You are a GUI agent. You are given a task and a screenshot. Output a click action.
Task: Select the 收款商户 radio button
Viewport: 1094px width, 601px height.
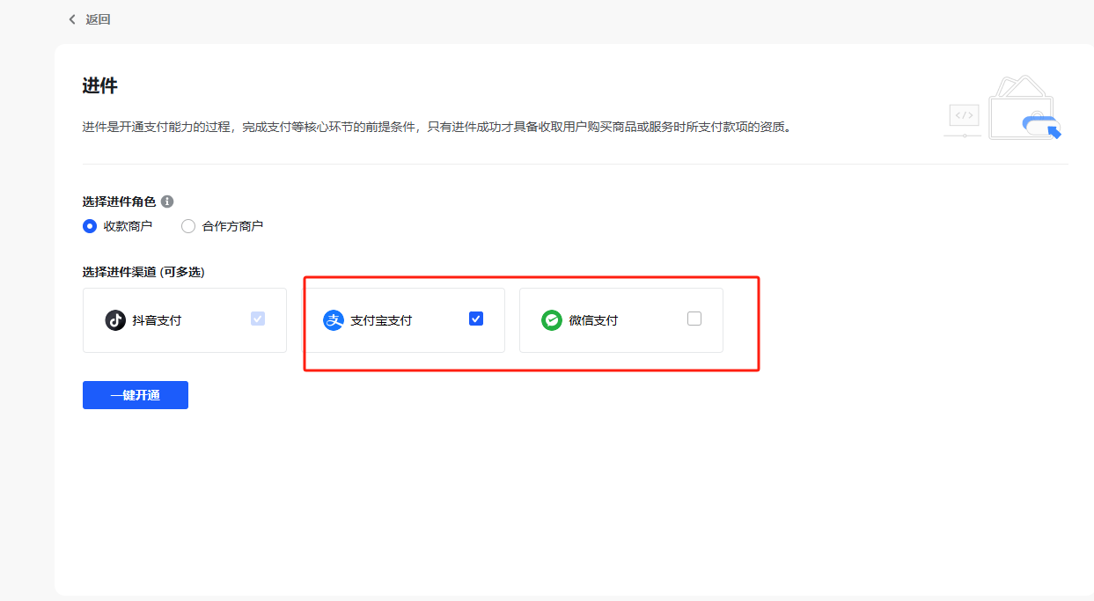90,226
